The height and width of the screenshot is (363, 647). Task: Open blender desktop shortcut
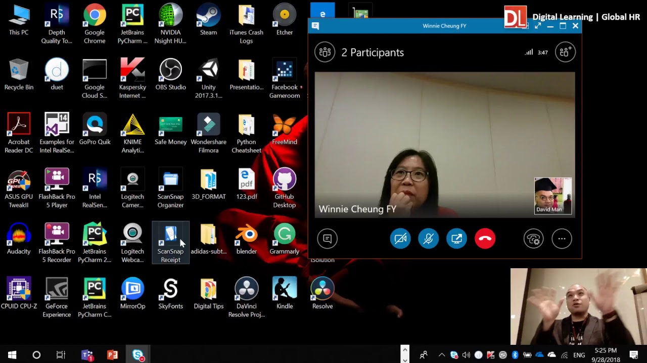(247, 239)
